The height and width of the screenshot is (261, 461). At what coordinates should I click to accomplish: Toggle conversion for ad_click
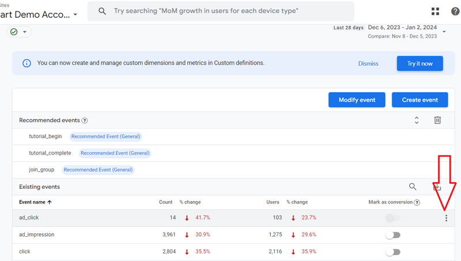(x=393, y=218)
